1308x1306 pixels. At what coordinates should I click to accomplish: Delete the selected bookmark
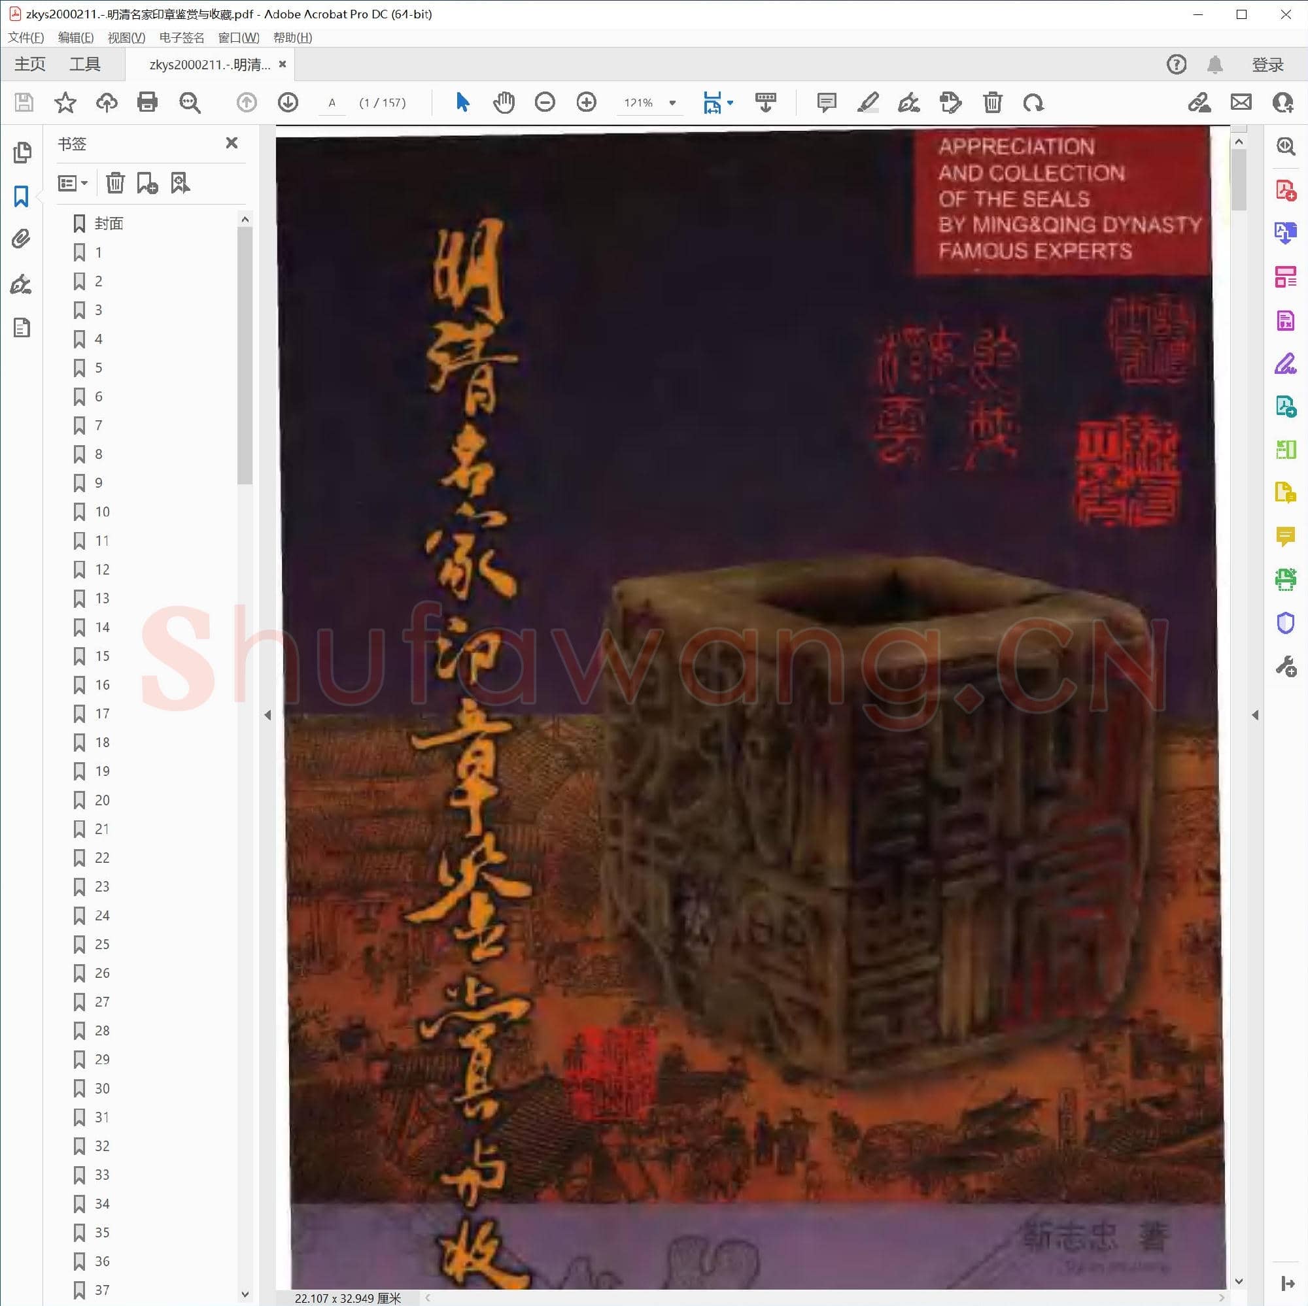coord(115,183)
